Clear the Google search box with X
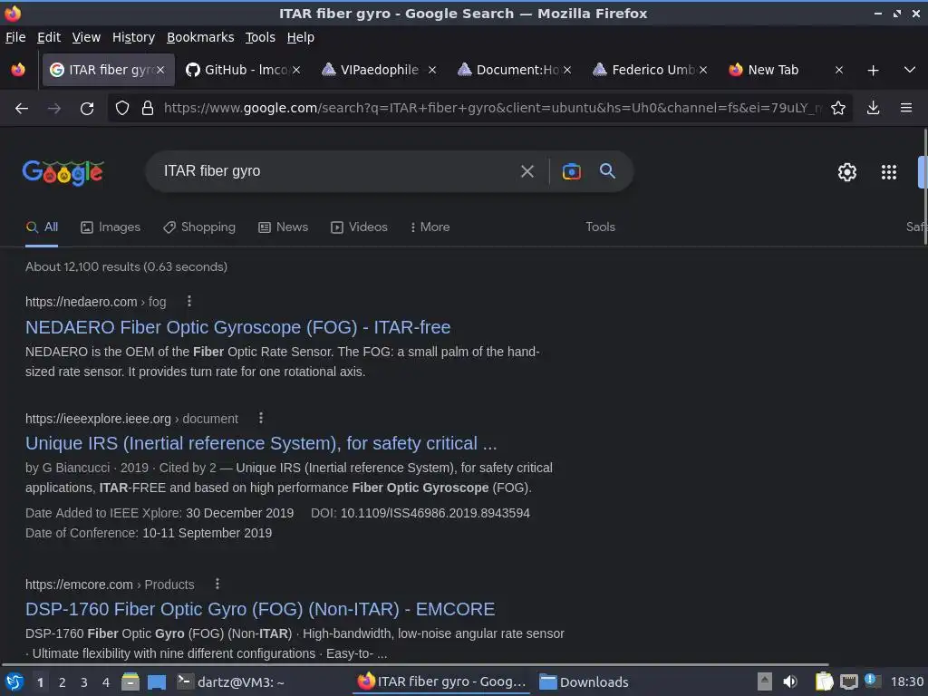The width and height of the screenshot is (928, 696). [527, 171]
